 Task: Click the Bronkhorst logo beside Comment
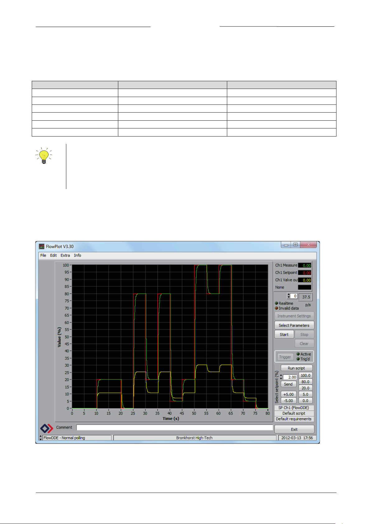[x=47, y=429]
